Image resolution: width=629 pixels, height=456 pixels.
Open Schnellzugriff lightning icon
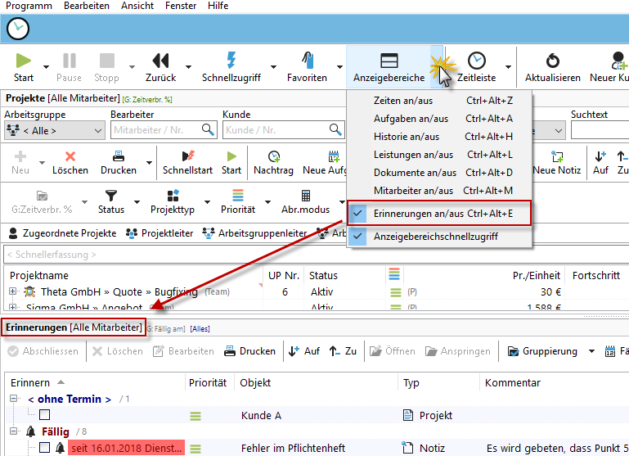tap(231, 61)
